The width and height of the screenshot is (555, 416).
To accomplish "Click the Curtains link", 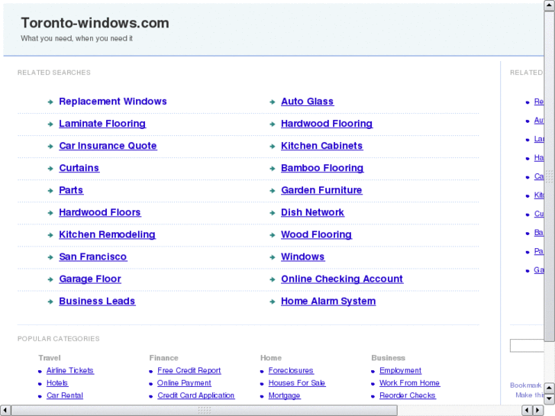I will (79, 168).
